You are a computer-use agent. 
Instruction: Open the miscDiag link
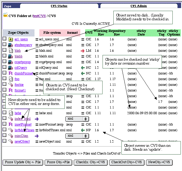pos(21,136)
